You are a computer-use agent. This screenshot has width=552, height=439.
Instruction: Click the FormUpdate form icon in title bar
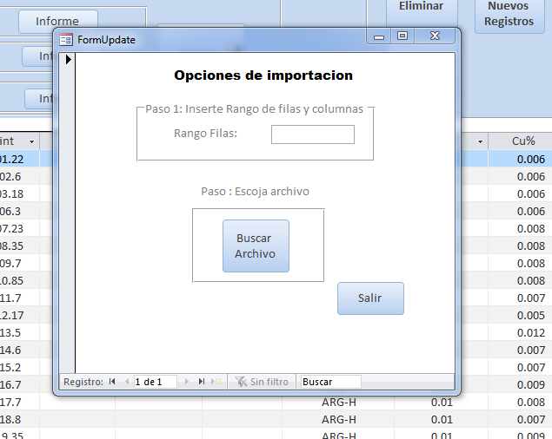click(x=66, y=40)
